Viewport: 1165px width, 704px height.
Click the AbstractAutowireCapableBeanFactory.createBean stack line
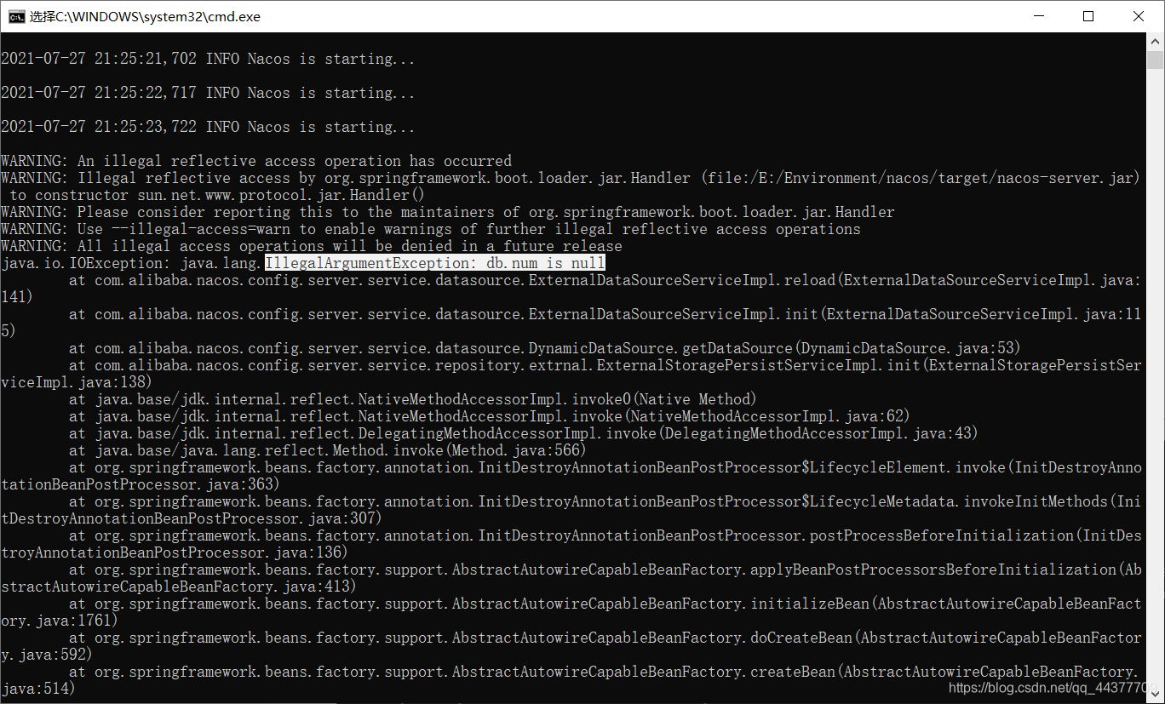[571, 680]
